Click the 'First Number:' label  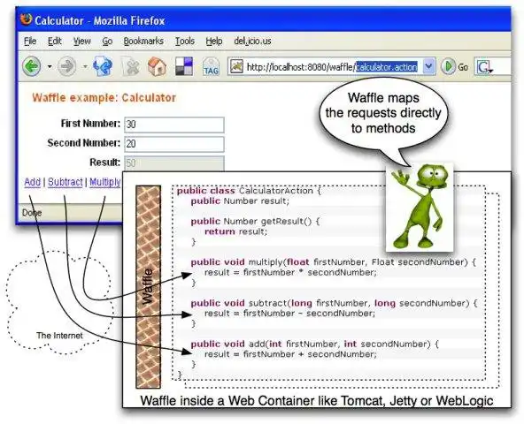pyautogui.click(x=90, y=124)
